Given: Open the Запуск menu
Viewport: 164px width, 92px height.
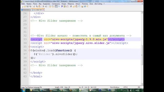Looking at the screenshot, I should click(x=78, y=4).
